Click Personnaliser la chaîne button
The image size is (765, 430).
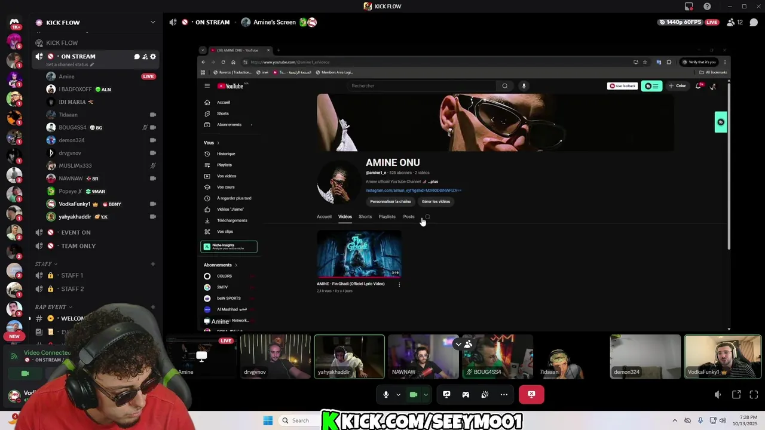(x=390, y=202)
